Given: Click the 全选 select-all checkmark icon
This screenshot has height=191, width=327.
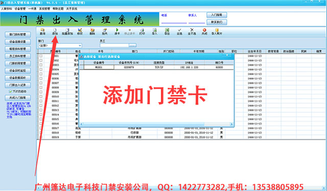Looking at the screenshot, I should coord(179,32).
